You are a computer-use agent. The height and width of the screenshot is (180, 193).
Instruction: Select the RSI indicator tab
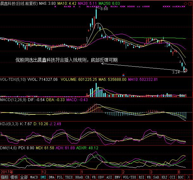click(141, 177)
